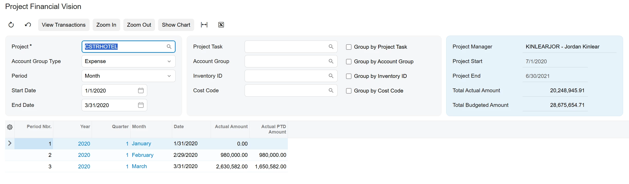Open the Period dropdown
The width and height of the screenshot is (629, 184).
(x=169, y=76)
